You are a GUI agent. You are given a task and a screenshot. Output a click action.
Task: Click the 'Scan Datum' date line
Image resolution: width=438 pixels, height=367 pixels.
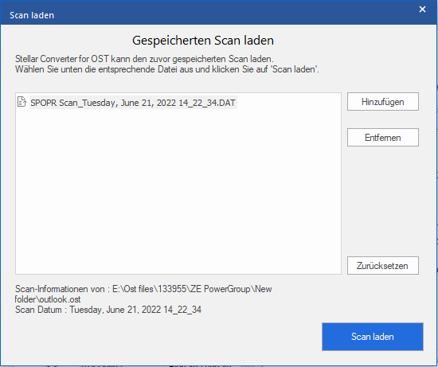tap(108, 310)
